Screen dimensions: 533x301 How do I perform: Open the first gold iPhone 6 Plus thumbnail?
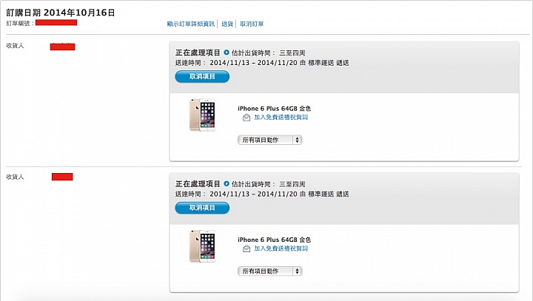click(202, 115)
